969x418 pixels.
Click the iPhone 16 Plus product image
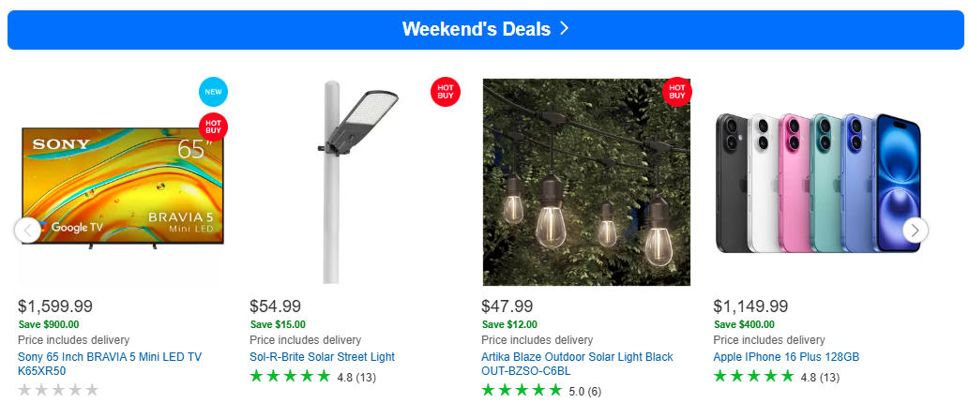818,183
